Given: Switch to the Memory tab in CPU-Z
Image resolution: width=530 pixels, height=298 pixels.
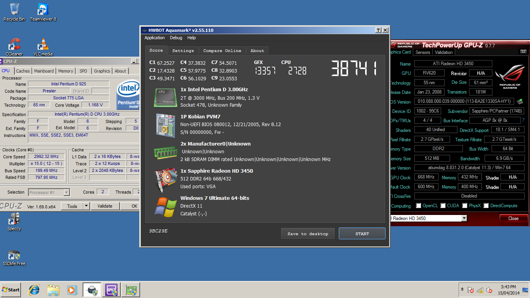Looking at the screenshot, I should (x=66, y=71).
